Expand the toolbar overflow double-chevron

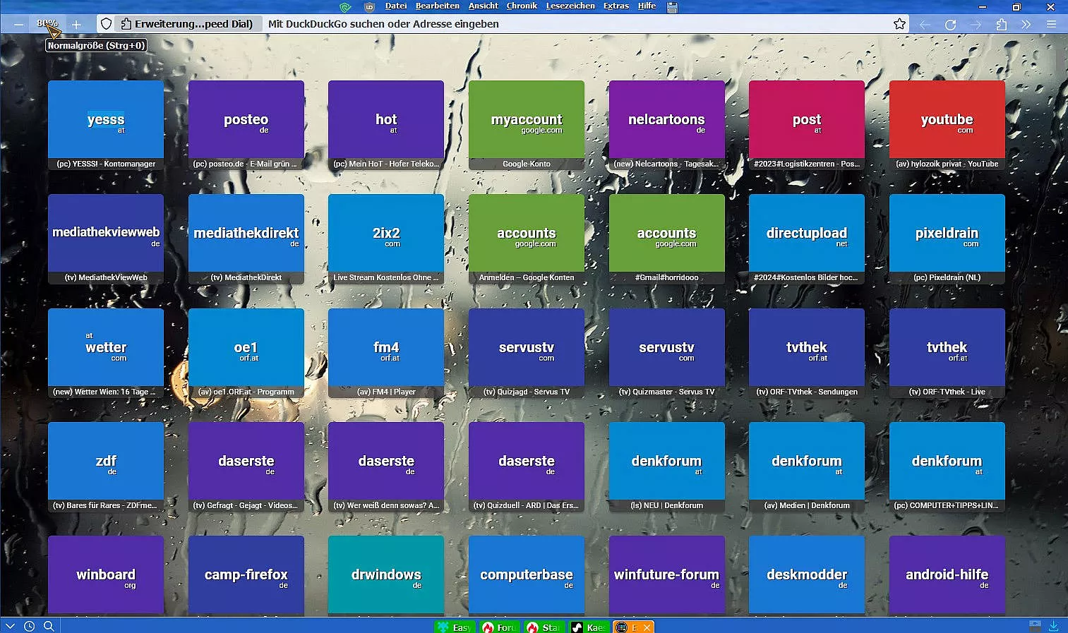(x=1026, y=25)
